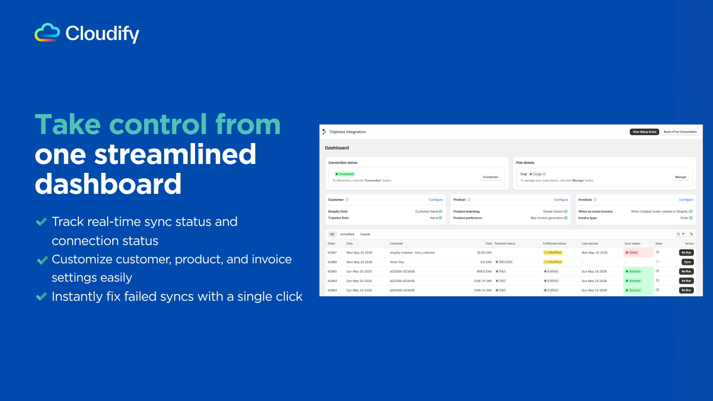Click customer name shopify-tripletex -test_customer
This screenshot has height=401, width=713.
tap(412, 253)
